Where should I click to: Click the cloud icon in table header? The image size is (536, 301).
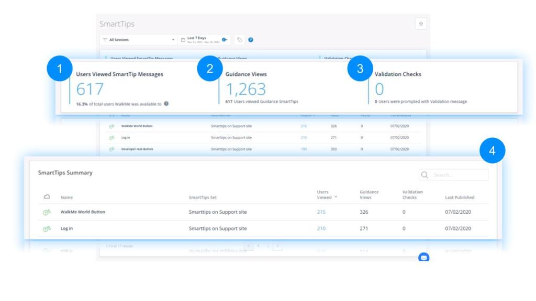47,197
